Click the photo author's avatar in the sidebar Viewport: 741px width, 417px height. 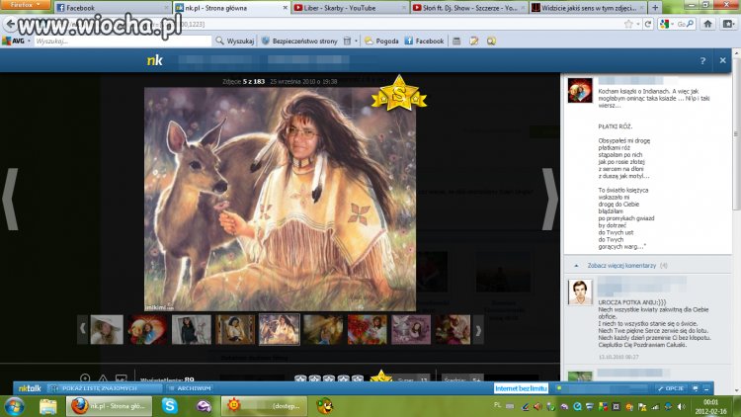(x=580, y=90)
